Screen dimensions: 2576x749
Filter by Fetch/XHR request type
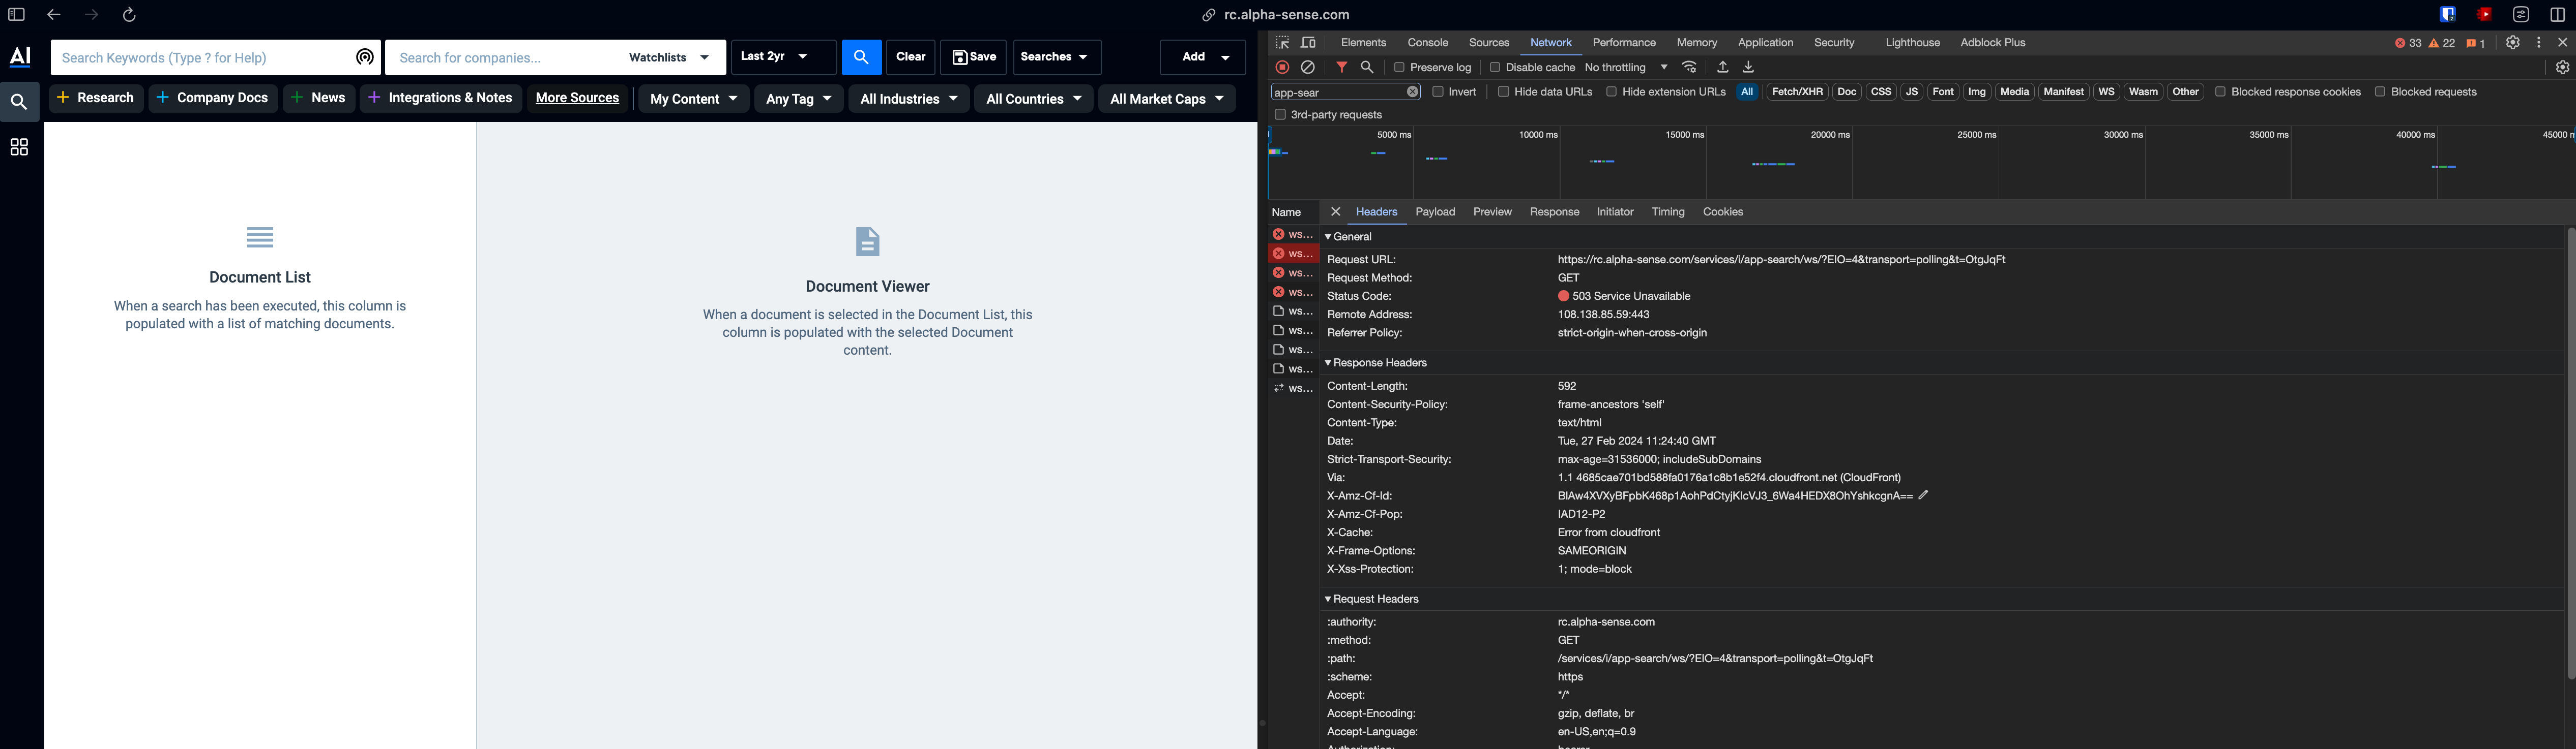tap(1796, 92)
